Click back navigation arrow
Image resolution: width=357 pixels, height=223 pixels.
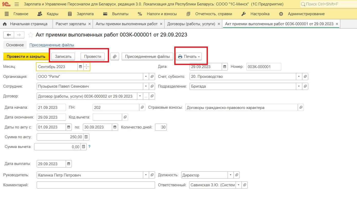(x=9, y=35)
